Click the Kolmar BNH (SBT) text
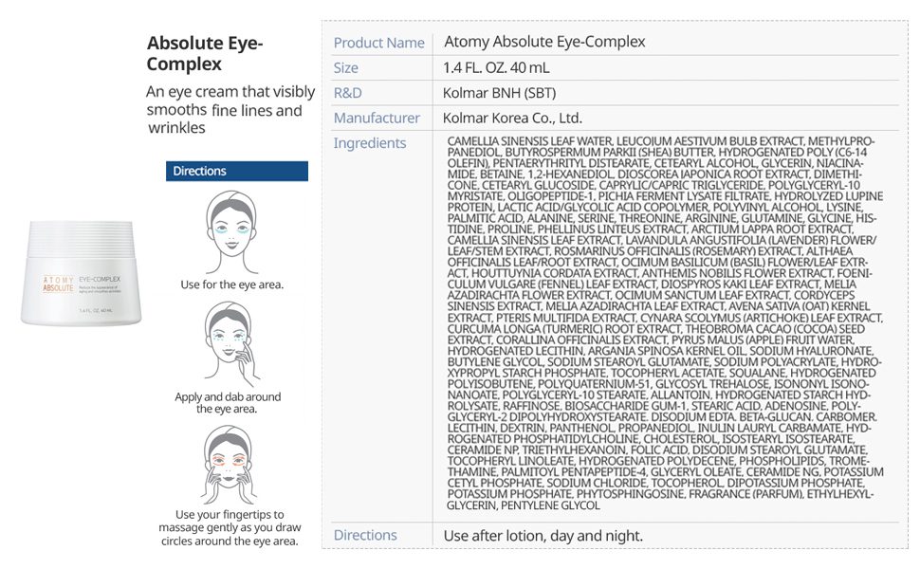 coord(499,93)
